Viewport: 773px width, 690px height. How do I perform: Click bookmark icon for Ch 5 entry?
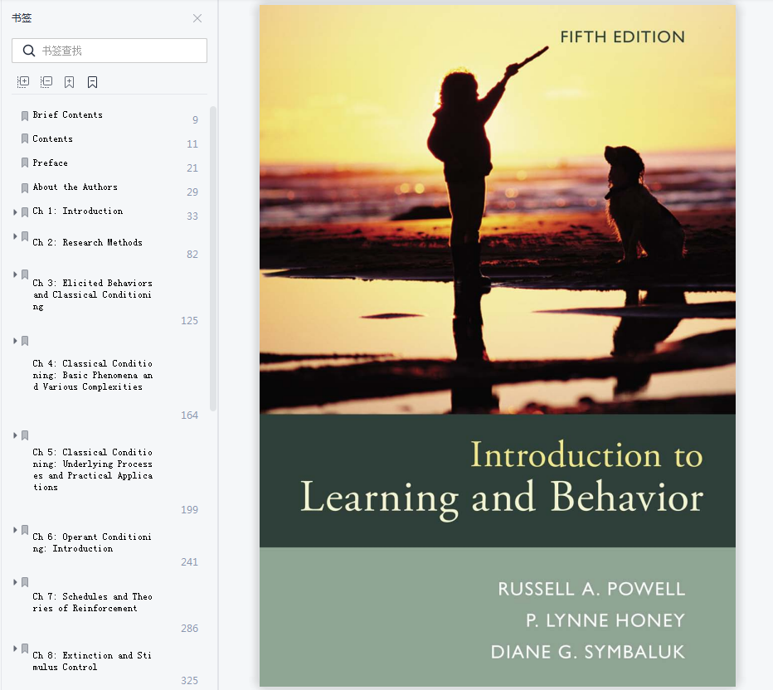pos(25,435)
